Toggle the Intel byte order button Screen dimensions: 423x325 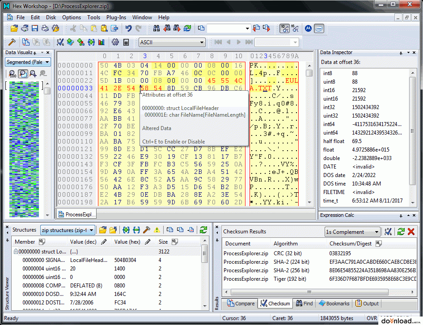tap(319, 28)
